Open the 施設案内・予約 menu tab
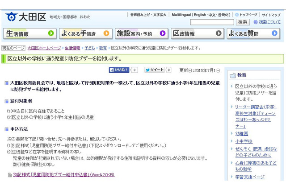The height and width of the screenshot is (190, 286). tap(141, 33)
